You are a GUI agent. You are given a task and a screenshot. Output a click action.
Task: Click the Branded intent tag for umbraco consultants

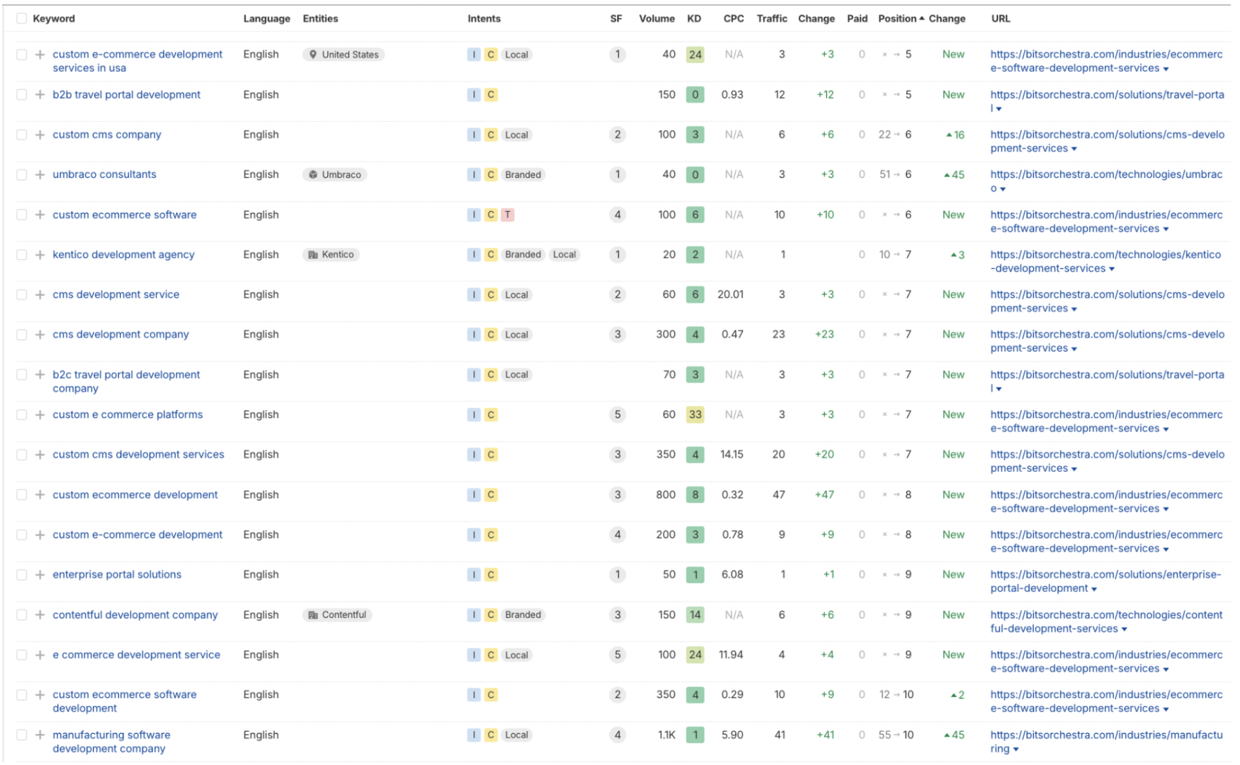pyautogui.click(x=522, y=175)
